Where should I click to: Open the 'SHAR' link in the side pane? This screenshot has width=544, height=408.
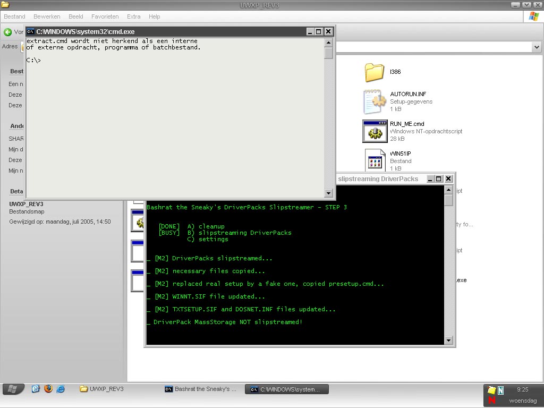pos(16,139)
